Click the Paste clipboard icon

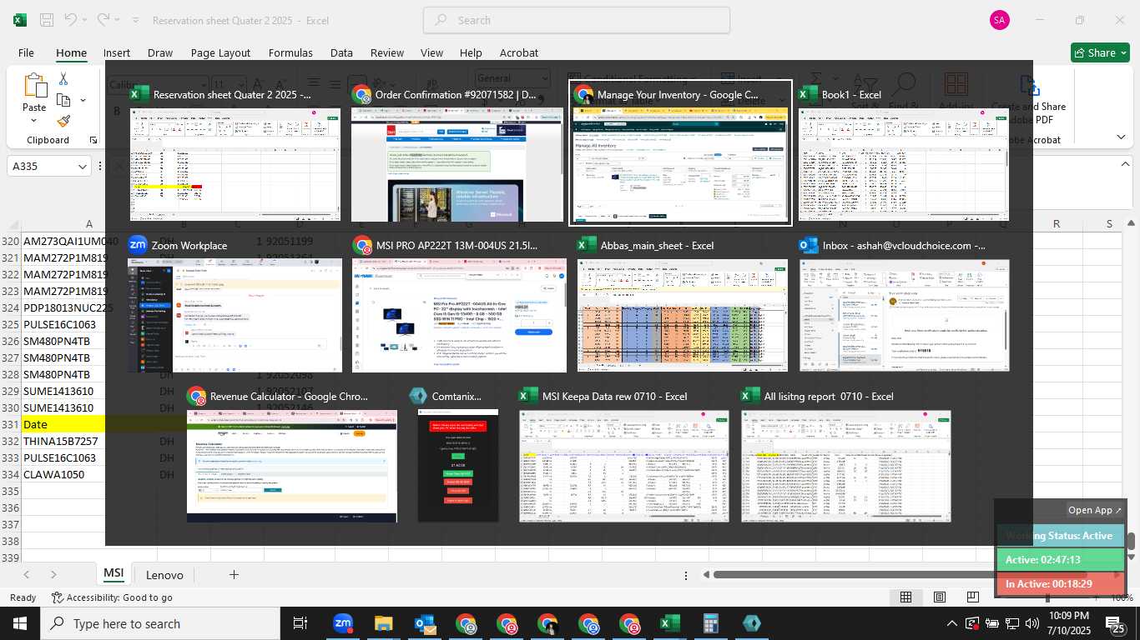34,87
